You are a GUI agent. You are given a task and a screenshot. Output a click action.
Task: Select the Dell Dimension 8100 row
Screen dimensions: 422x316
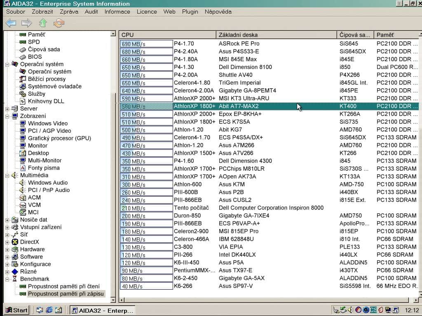(x=269, y=67)
